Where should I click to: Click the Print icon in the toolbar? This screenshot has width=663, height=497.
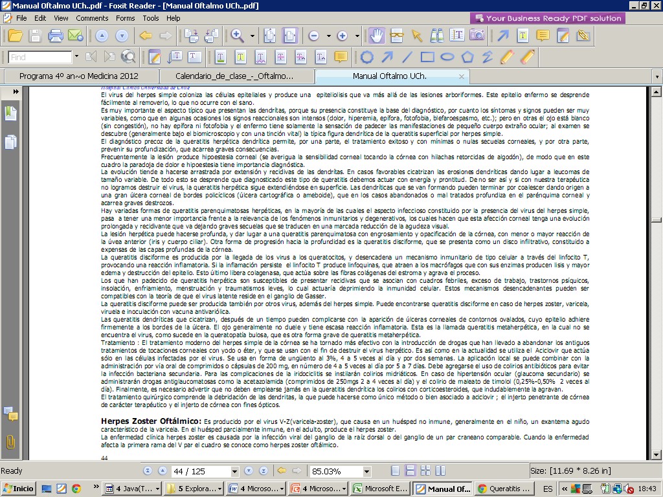point(56,36)
